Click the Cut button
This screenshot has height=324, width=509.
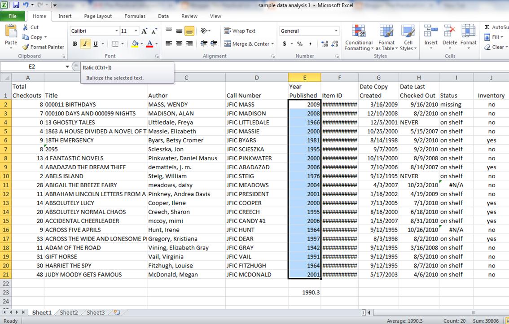click(31, 27)
